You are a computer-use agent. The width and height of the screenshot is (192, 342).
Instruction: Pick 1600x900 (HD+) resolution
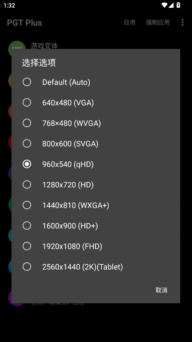click(96, 225)
